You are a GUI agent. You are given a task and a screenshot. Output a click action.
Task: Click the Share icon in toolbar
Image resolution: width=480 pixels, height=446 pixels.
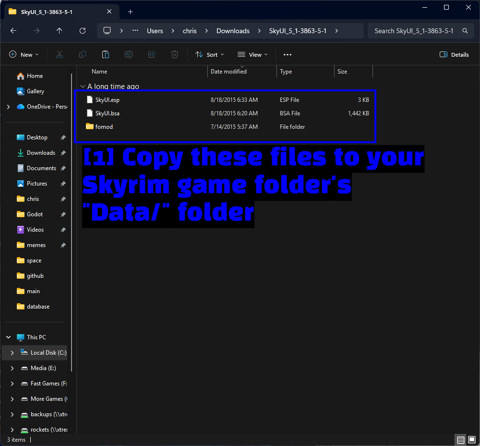152,55
